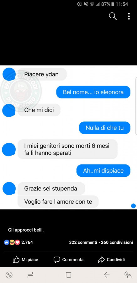Open recent apps from navigation bar
The image size is (137, 283).
(x=30, y=275)
